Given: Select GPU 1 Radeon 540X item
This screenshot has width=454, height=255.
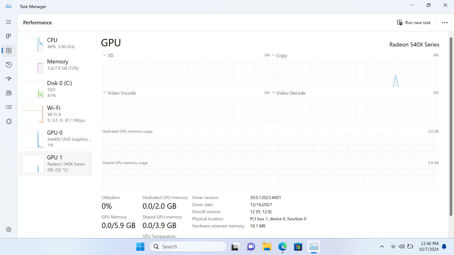Looking at the screenshot, I should (56, 164).
